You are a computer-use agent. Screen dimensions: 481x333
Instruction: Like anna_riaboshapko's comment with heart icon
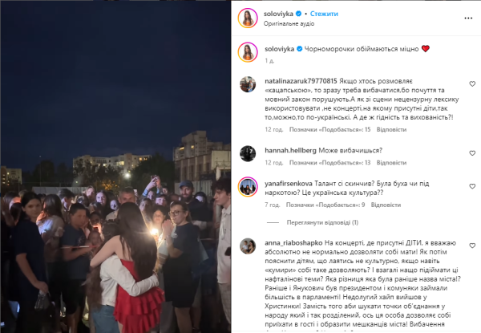(x=472, y=246)
